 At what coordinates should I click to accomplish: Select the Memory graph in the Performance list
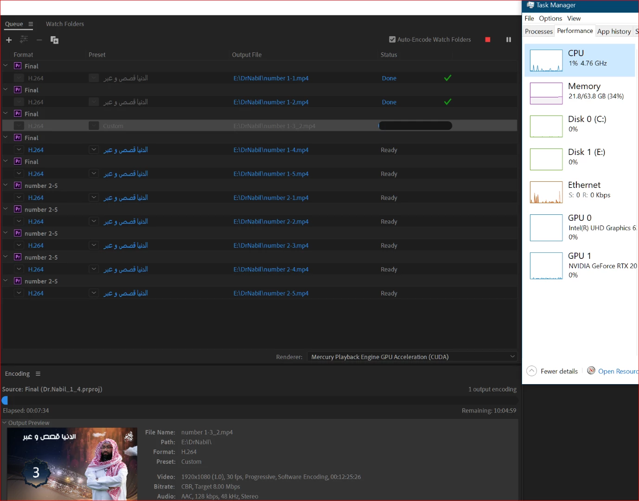[x=580, y=93]
